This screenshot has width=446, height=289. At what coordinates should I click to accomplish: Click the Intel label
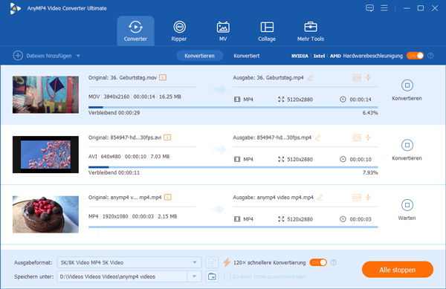(319, 56)
